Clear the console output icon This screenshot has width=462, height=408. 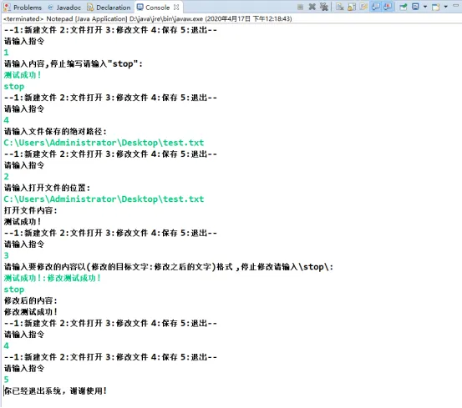coord(340,7)
